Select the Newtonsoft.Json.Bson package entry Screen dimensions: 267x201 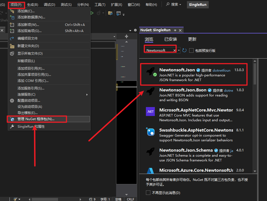[x=196, y=95]
